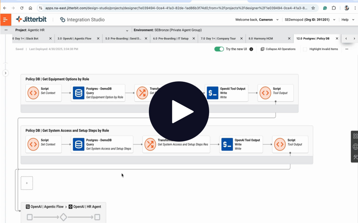Open the Set Context script icon
Screen dimensions: 358x223
tap(33, 93)
